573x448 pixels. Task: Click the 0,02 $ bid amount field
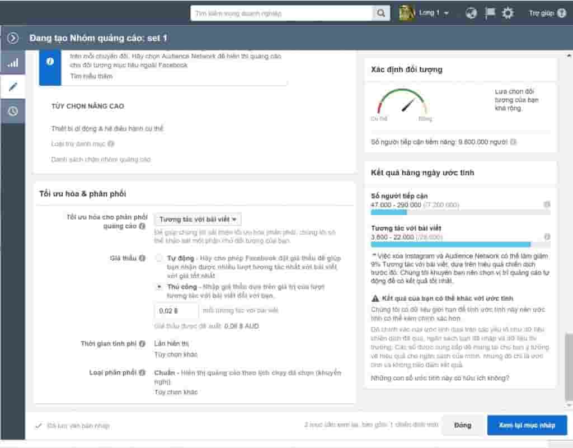[176, 311]
